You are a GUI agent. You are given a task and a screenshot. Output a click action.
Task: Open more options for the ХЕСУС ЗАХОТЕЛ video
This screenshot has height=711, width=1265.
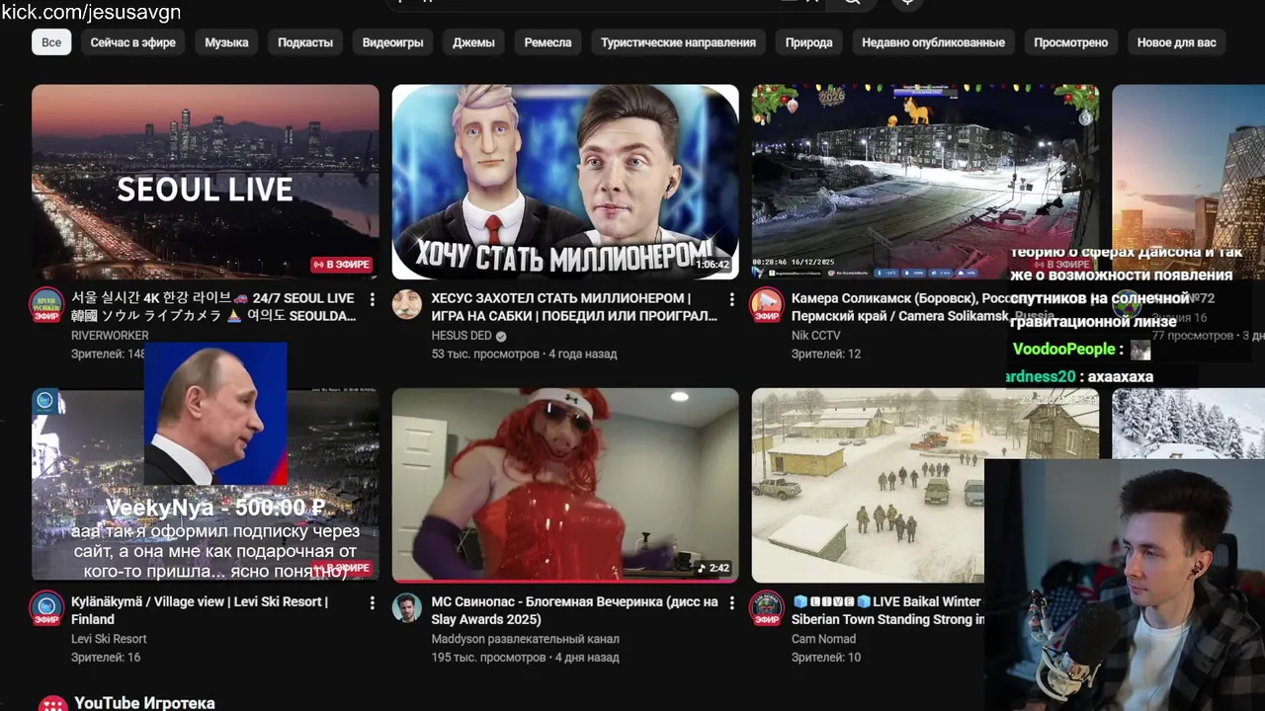pyautogui.click(x=731, y=299)
